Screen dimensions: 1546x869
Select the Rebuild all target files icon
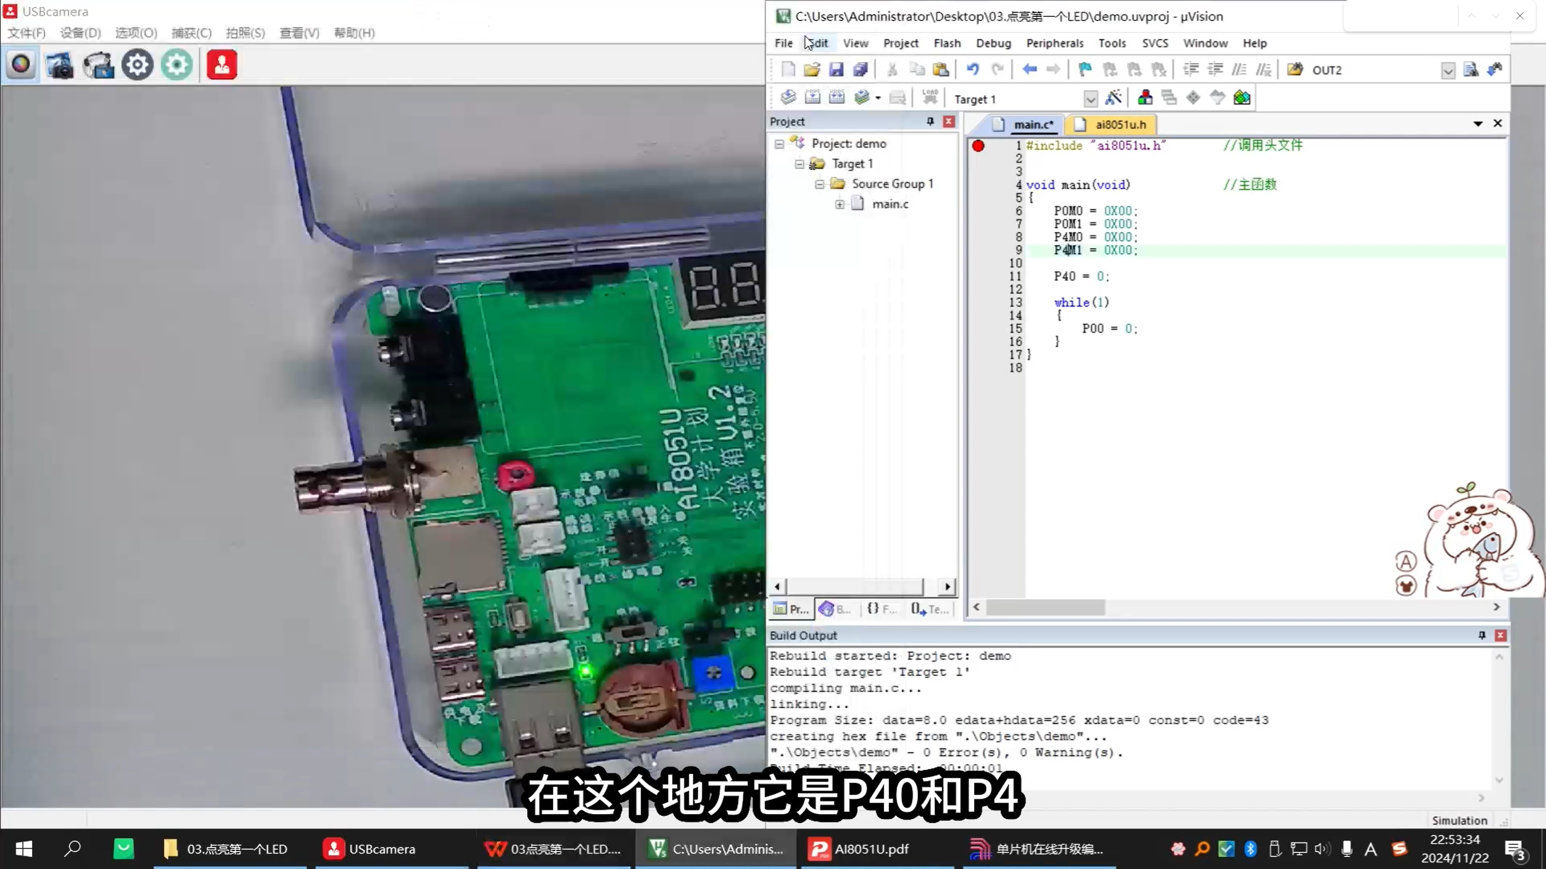836,97
